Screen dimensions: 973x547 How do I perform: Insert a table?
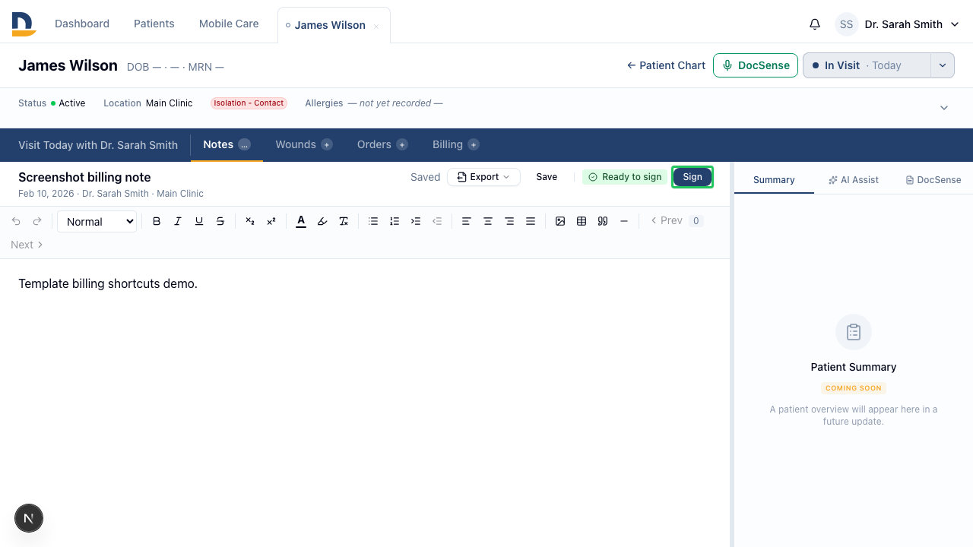point(582,221)
